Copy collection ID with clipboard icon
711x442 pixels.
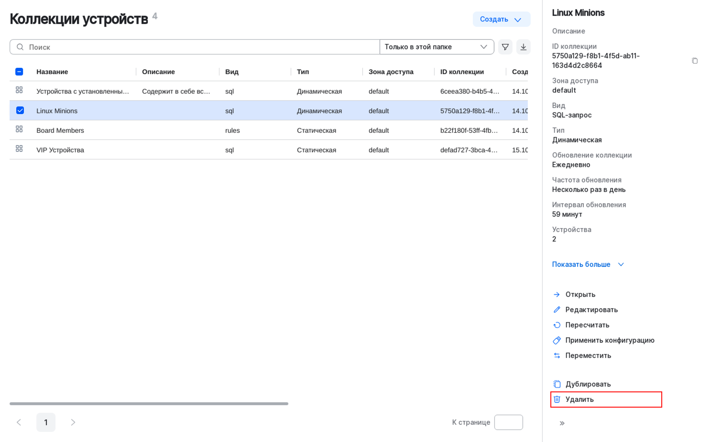point(694,61)
